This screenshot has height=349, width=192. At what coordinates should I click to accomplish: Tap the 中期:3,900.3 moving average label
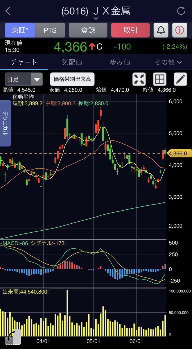click(x=60, y=103)
